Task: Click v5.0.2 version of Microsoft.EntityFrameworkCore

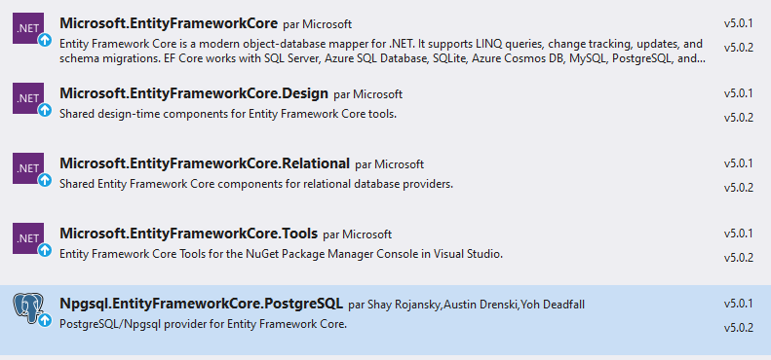Action: [738, 48]
